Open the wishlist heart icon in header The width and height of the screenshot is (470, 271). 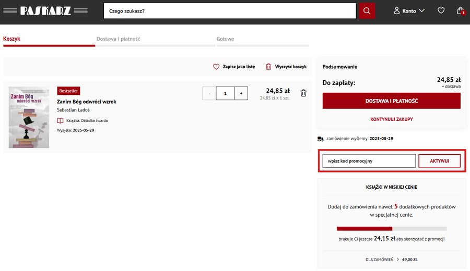[x=441, y=11]
